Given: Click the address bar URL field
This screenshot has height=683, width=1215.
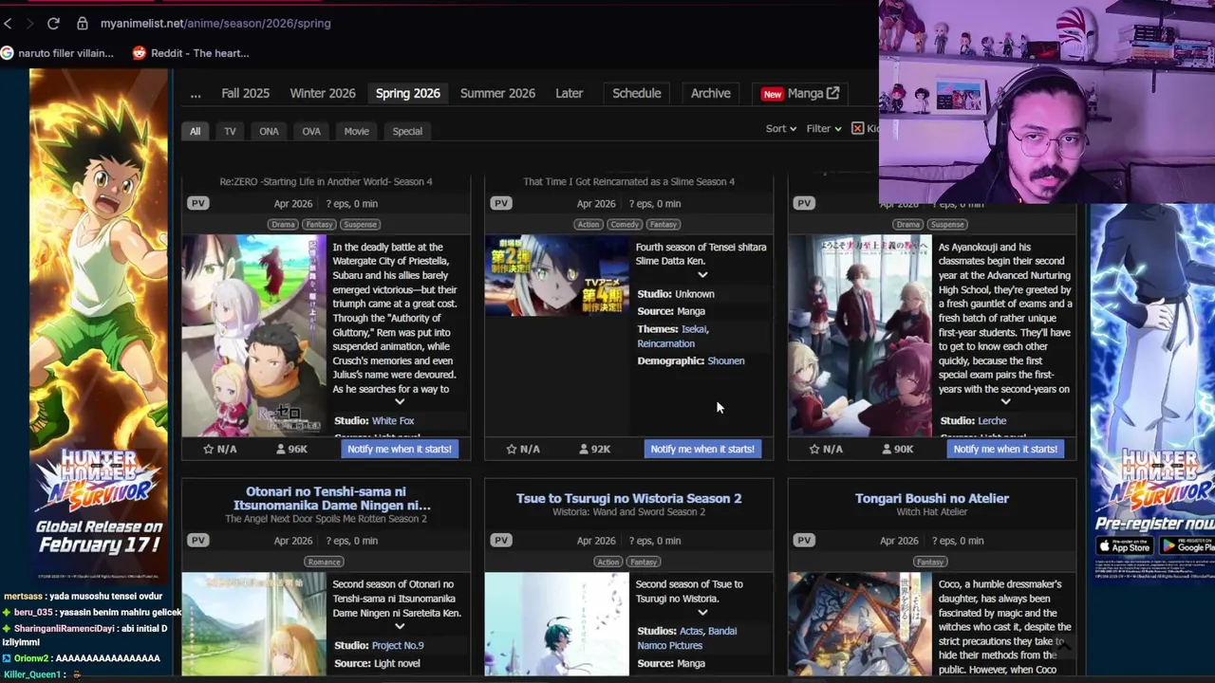Looking at the screenshot, I should pos(215,23).
